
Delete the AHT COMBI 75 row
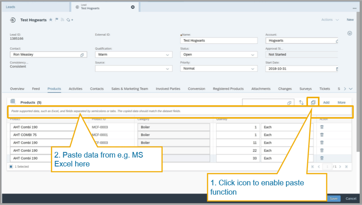coord(322,135)
